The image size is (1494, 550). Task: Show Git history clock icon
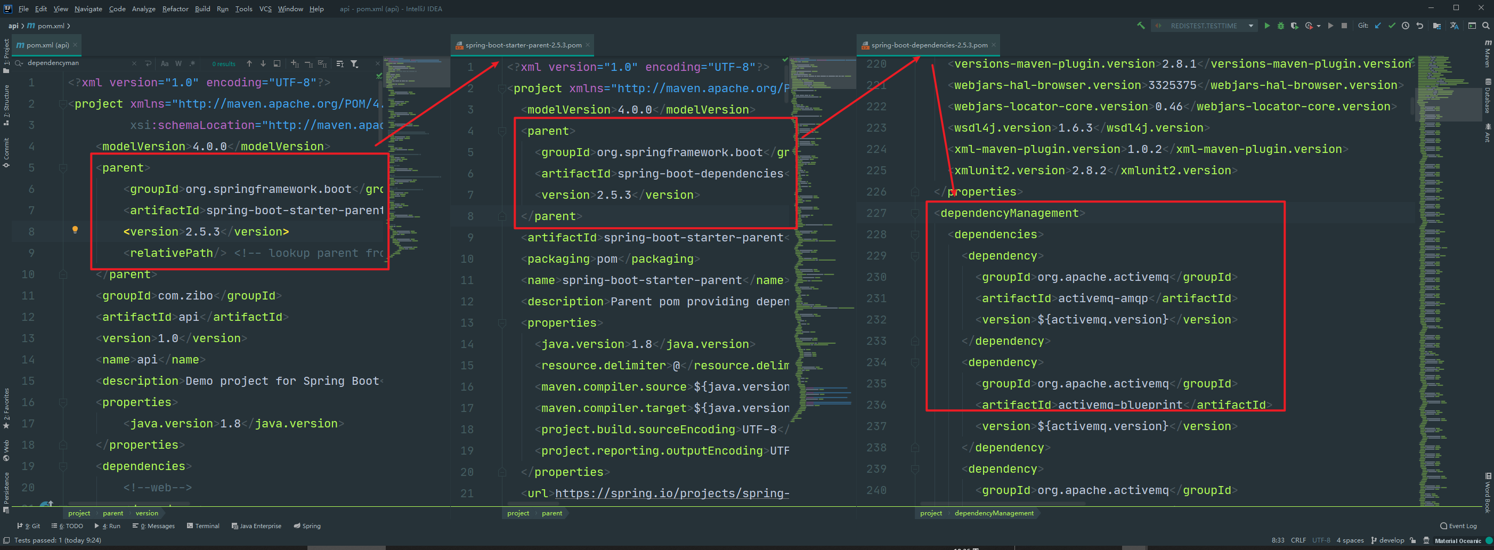click(x=1406, y=26)
